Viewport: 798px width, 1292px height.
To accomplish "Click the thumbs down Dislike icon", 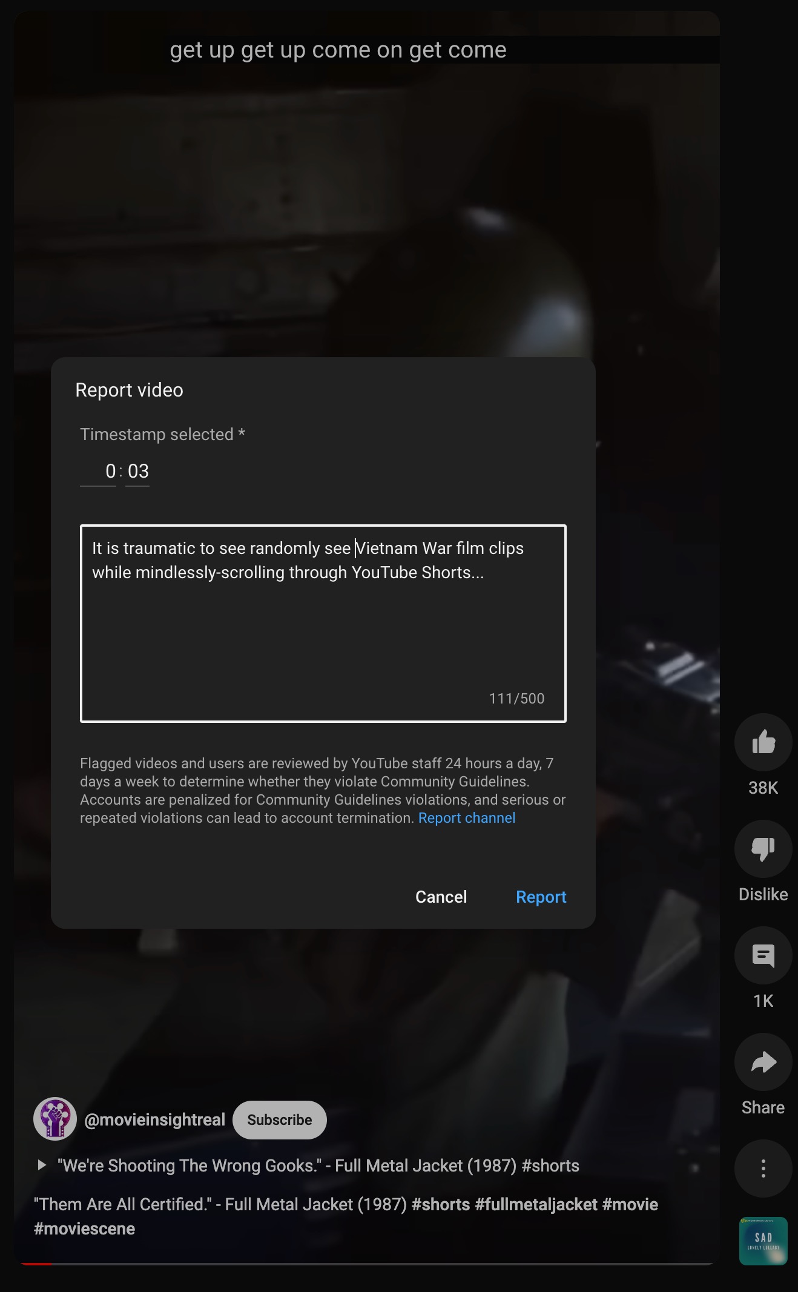I will [x=763, y=849].
